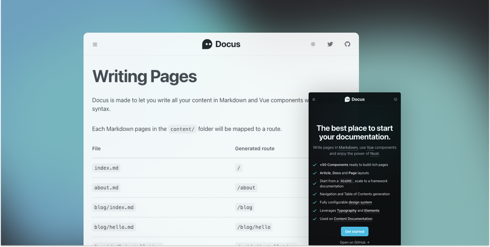Click the checkmark beside "+50 Components"
490x247 pixels.
315,165
